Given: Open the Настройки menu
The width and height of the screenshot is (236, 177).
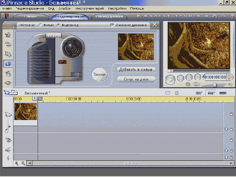Looking at the screenshot, I should pyautogui.click(x=117, y=9).
